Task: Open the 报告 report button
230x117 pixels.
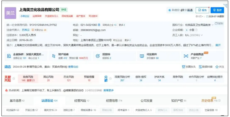Action: coord(202,10)
